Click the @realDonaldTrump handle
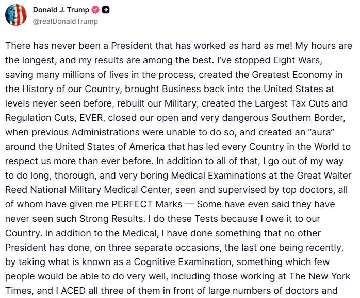The height and width of the screenshot is (298, 360). (65, 22)
